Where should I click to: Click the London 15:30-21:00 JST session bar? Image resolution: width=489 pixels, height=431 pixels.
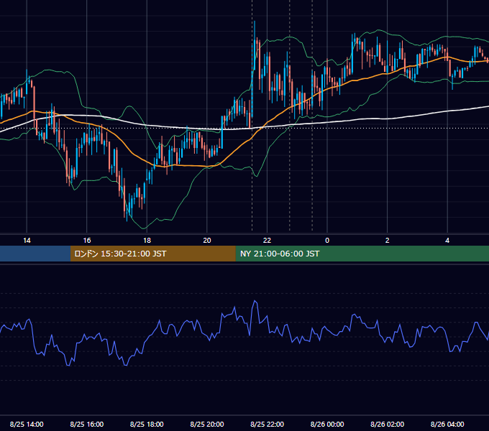pos(152,254)
